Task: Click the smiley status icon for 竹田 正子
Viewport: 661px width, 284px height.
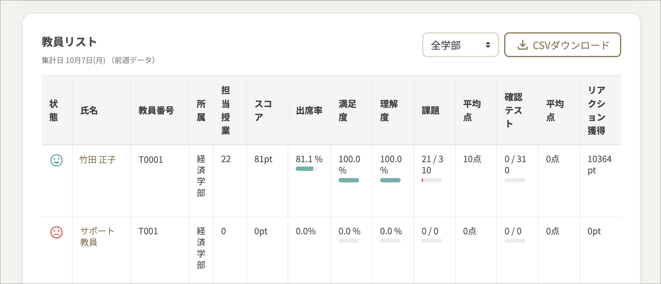Action: [56, 160]
